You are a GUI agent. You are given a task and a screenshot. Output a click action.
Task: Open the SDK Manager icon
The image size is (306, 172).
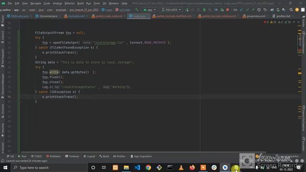click(x=284, y=10)
